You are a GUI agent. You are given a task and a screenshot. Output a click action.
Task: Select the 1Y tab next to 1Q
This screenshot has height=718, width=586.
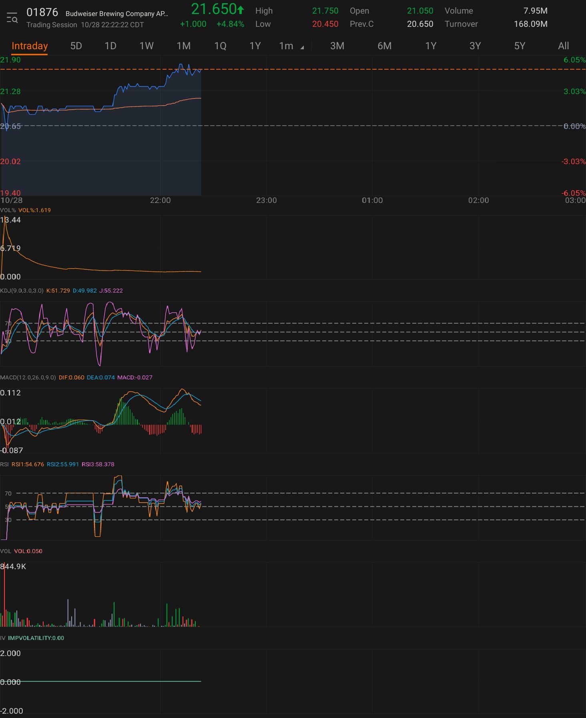click(255, 46)
